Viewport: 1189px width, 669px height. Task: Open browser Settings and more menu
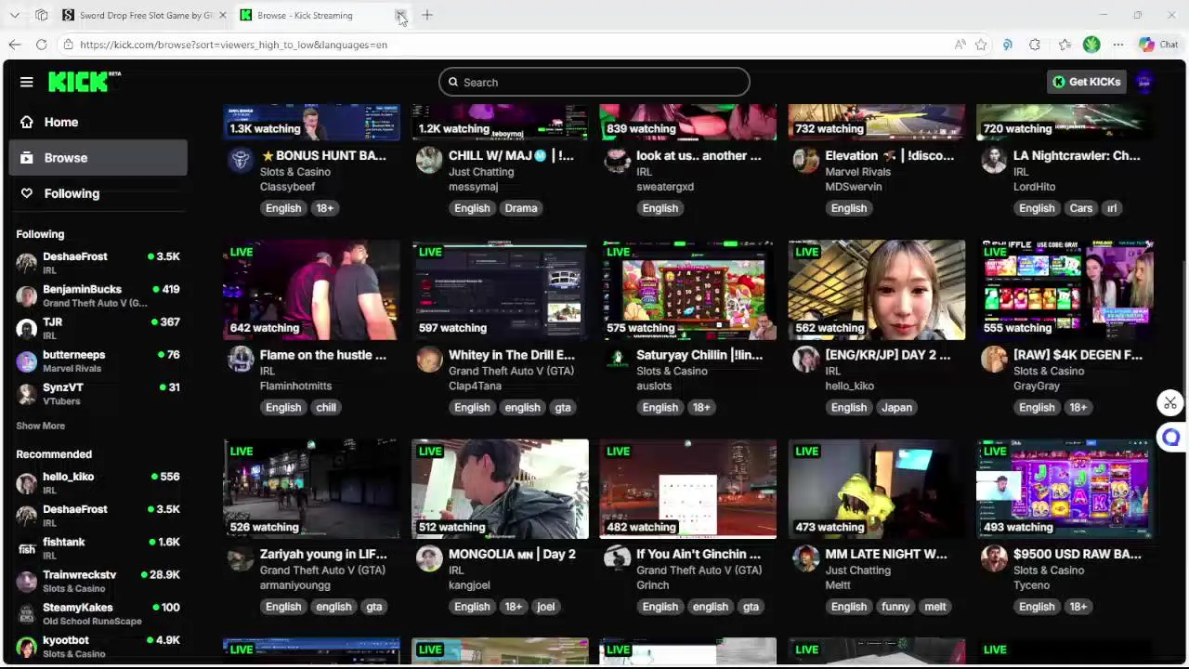coord(1118,45)
